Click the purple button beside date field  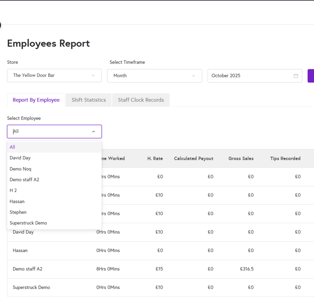point(311,76)
